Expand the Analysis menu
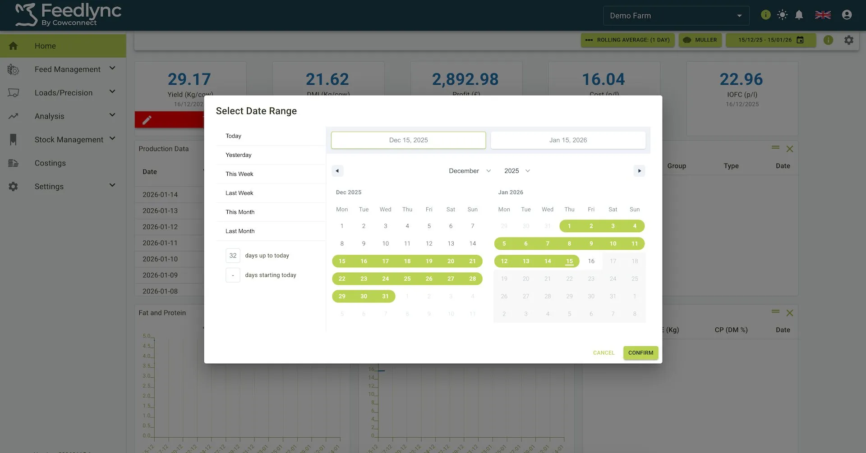This screenshot has width=866, height=453. coord(112,115)
